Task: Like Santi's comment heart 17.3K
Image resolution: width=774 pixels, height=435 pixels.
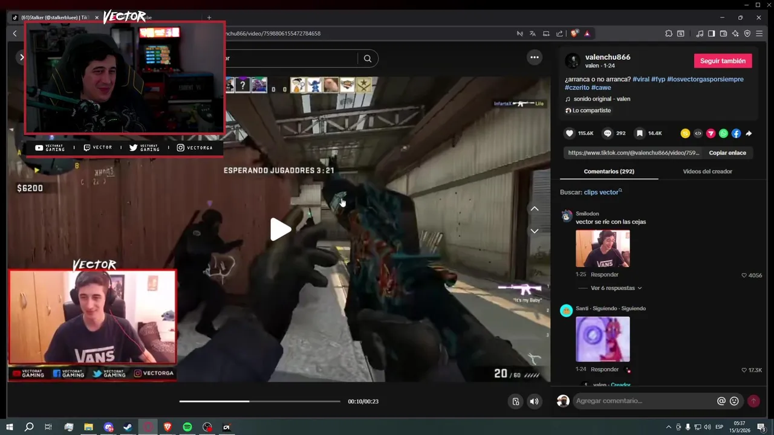Action: click(x=744, y=370)
